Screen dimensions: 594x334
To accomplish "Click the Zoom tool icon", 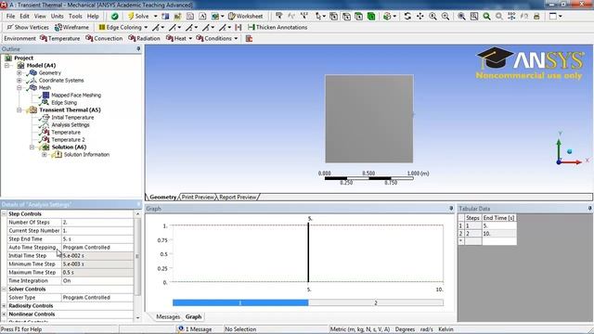I will click(433, 17).
